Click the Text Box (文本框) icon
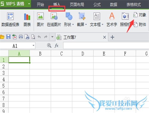 (x=97, y=16)
